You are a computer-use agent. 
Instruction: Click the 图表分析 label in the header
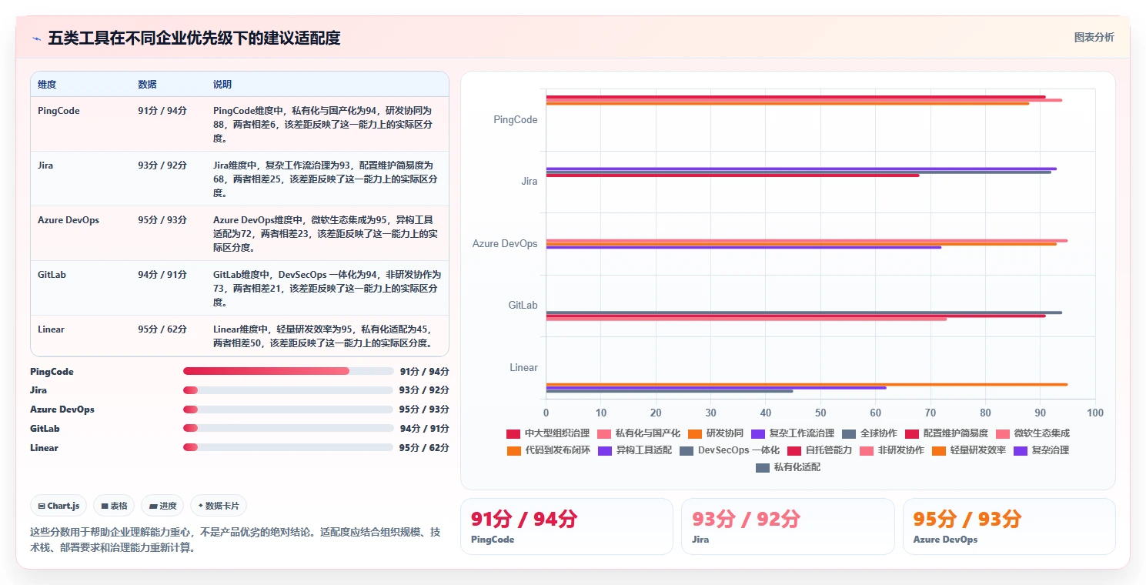point(1094,37)
